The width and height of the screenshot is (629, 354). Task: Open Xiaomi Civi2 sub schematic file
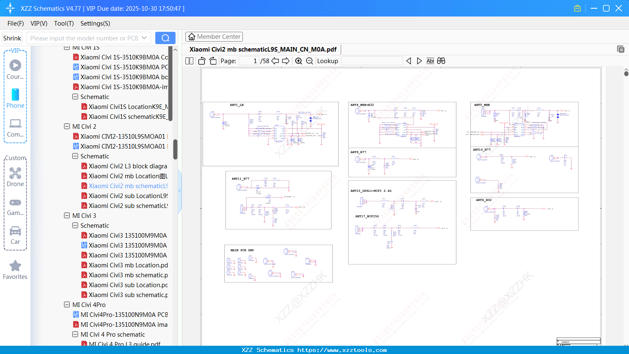click(x=124, y=205)
